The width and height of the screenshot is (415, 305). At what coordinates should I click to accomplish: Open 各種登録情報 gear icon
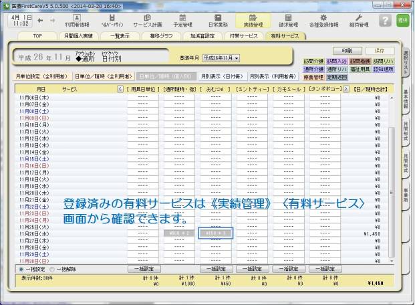323,21
